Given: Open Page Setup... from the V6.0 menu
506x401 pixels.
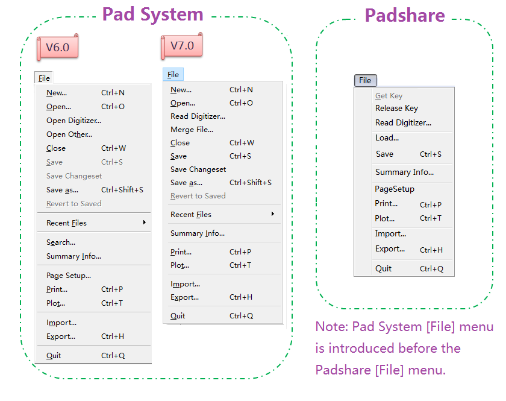Looking at the screenshot, I should coord(69,276).
